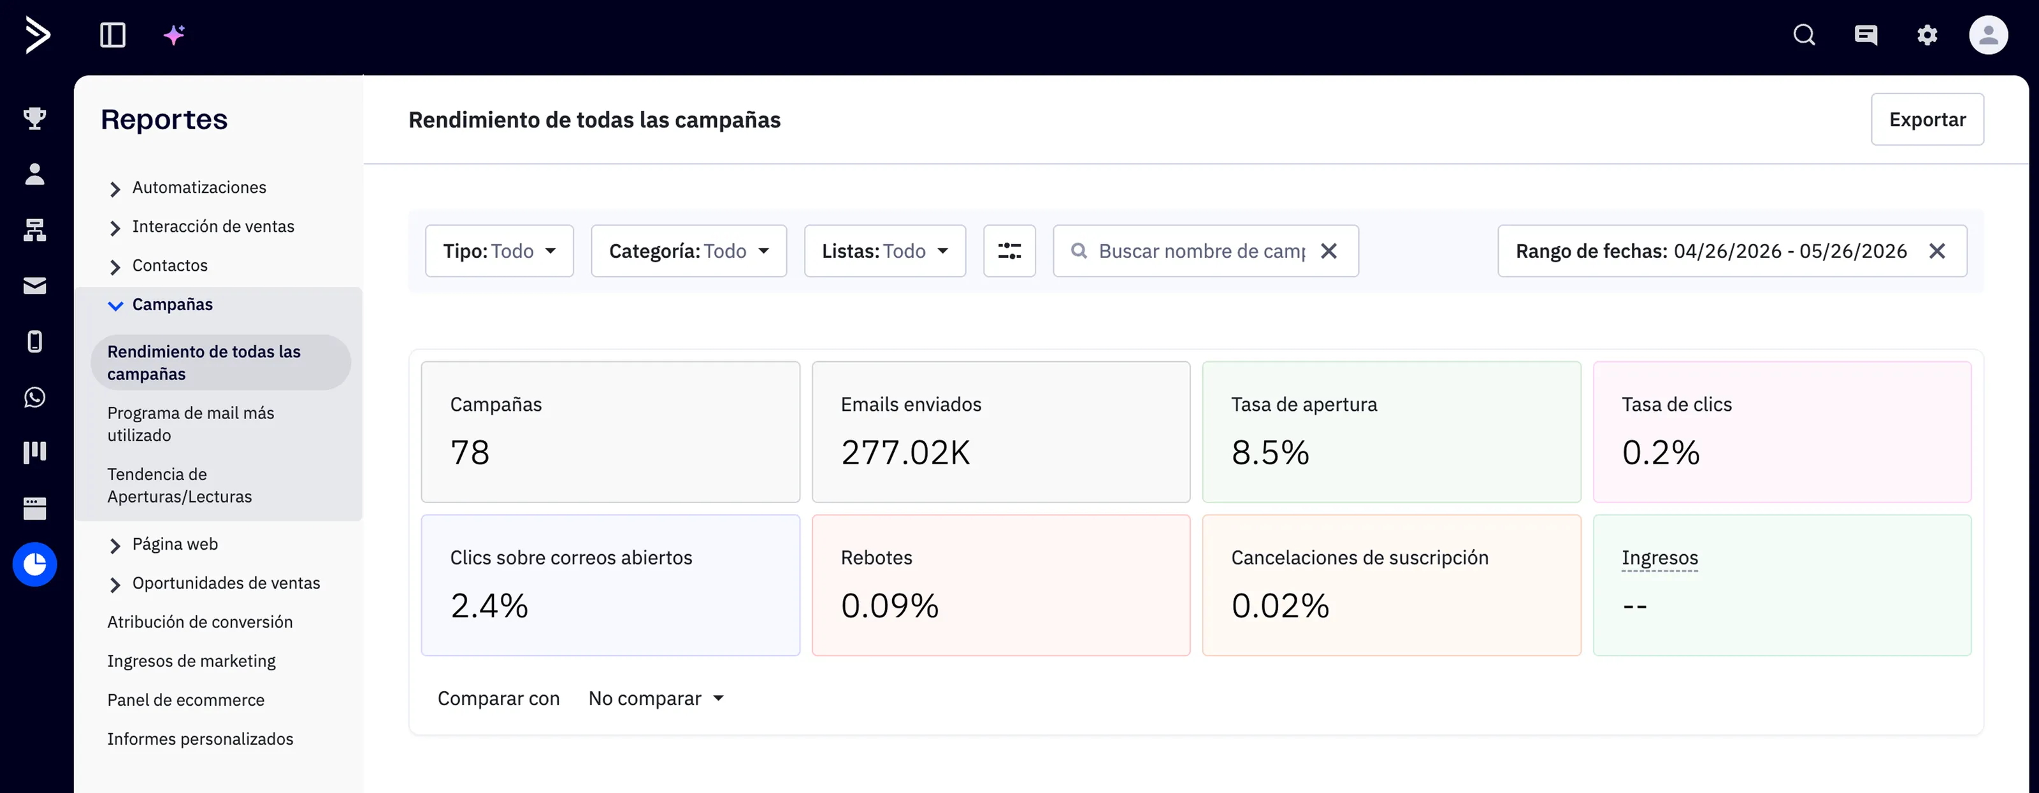Click the Emails enviados 277.02K card
Viewport: 2039px width, 793px height.
[1000, 432]
